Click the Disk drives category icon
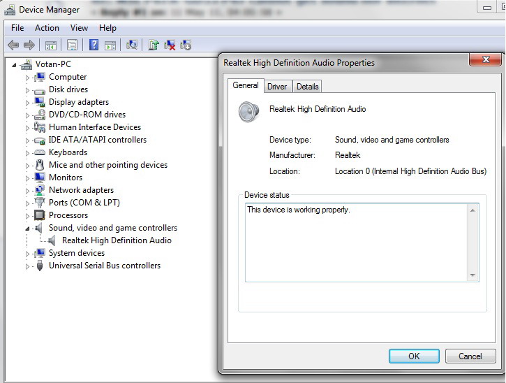The width and height of the screenshot is (506, 383). [39, 90]
